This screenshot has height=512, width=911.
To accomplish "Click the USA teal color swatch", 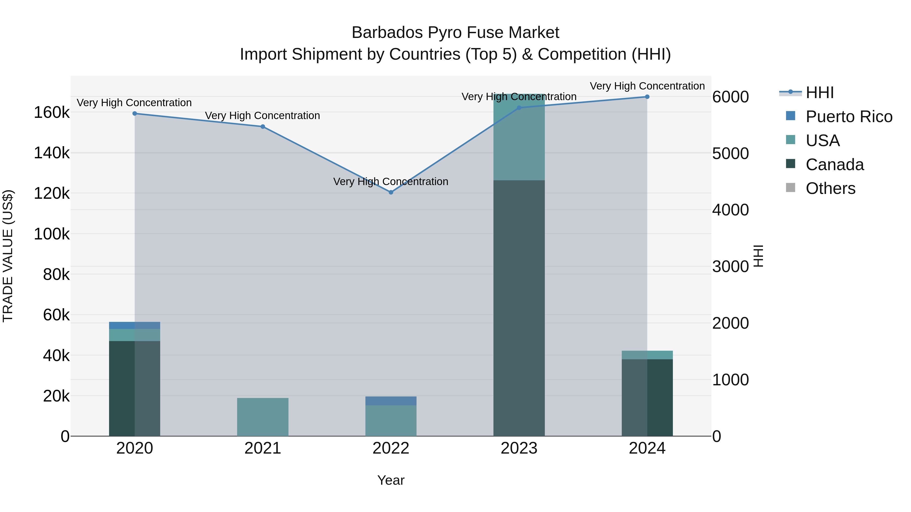I will coord(790,140).
